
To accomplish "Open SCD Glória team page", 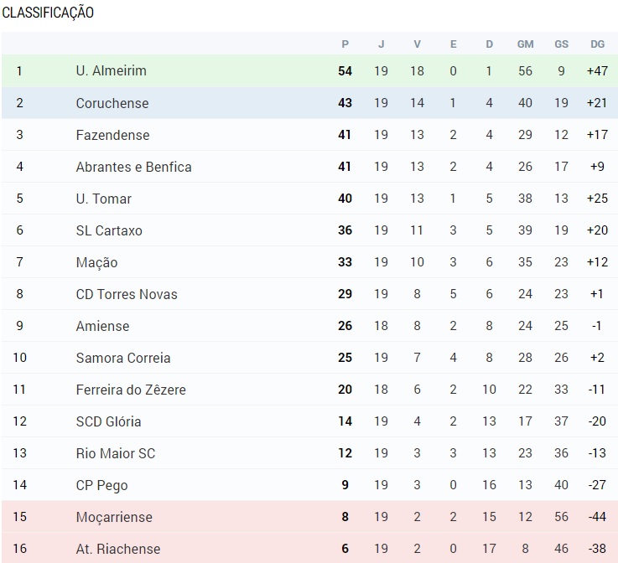I will point(108,421).
